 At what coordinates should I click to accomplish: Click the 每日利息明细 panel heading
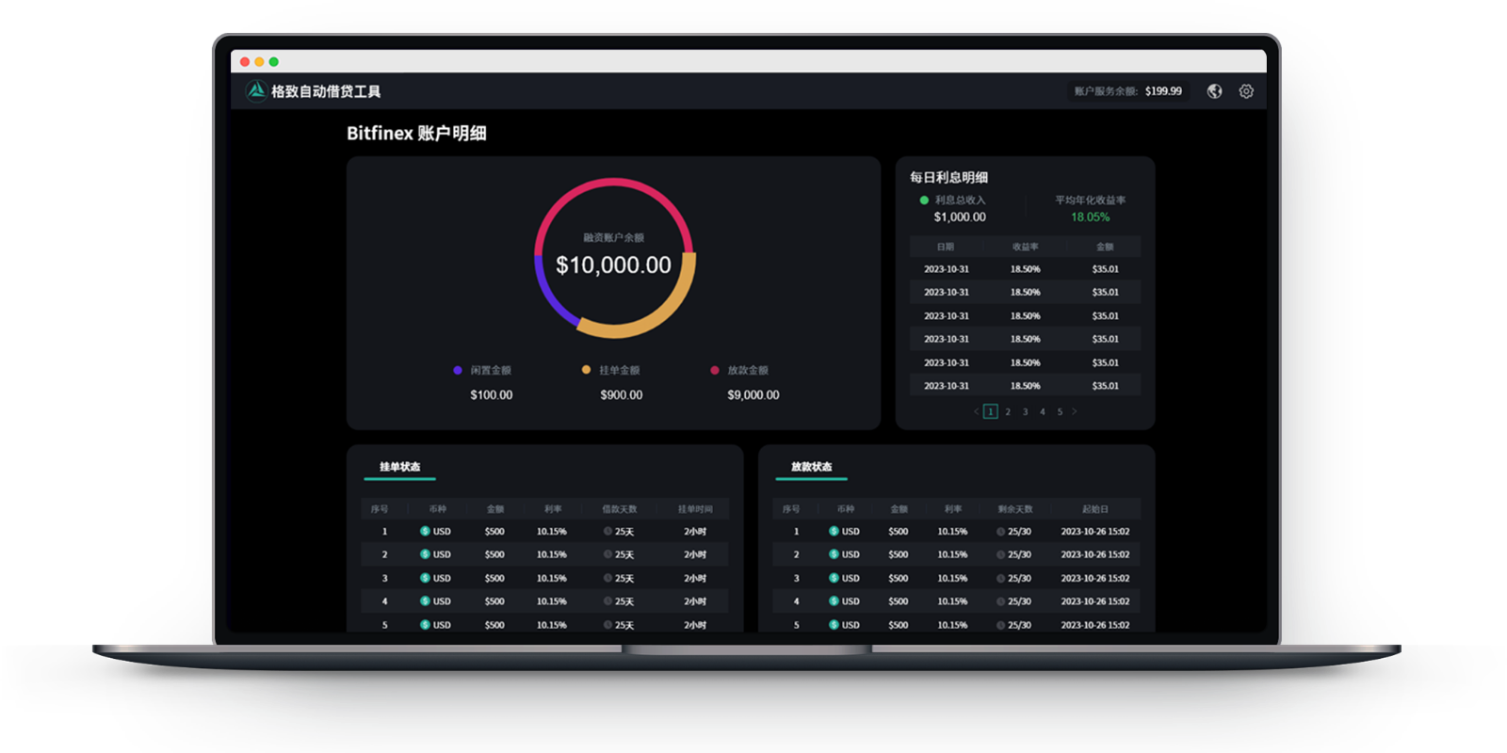[x=948, y=177]
